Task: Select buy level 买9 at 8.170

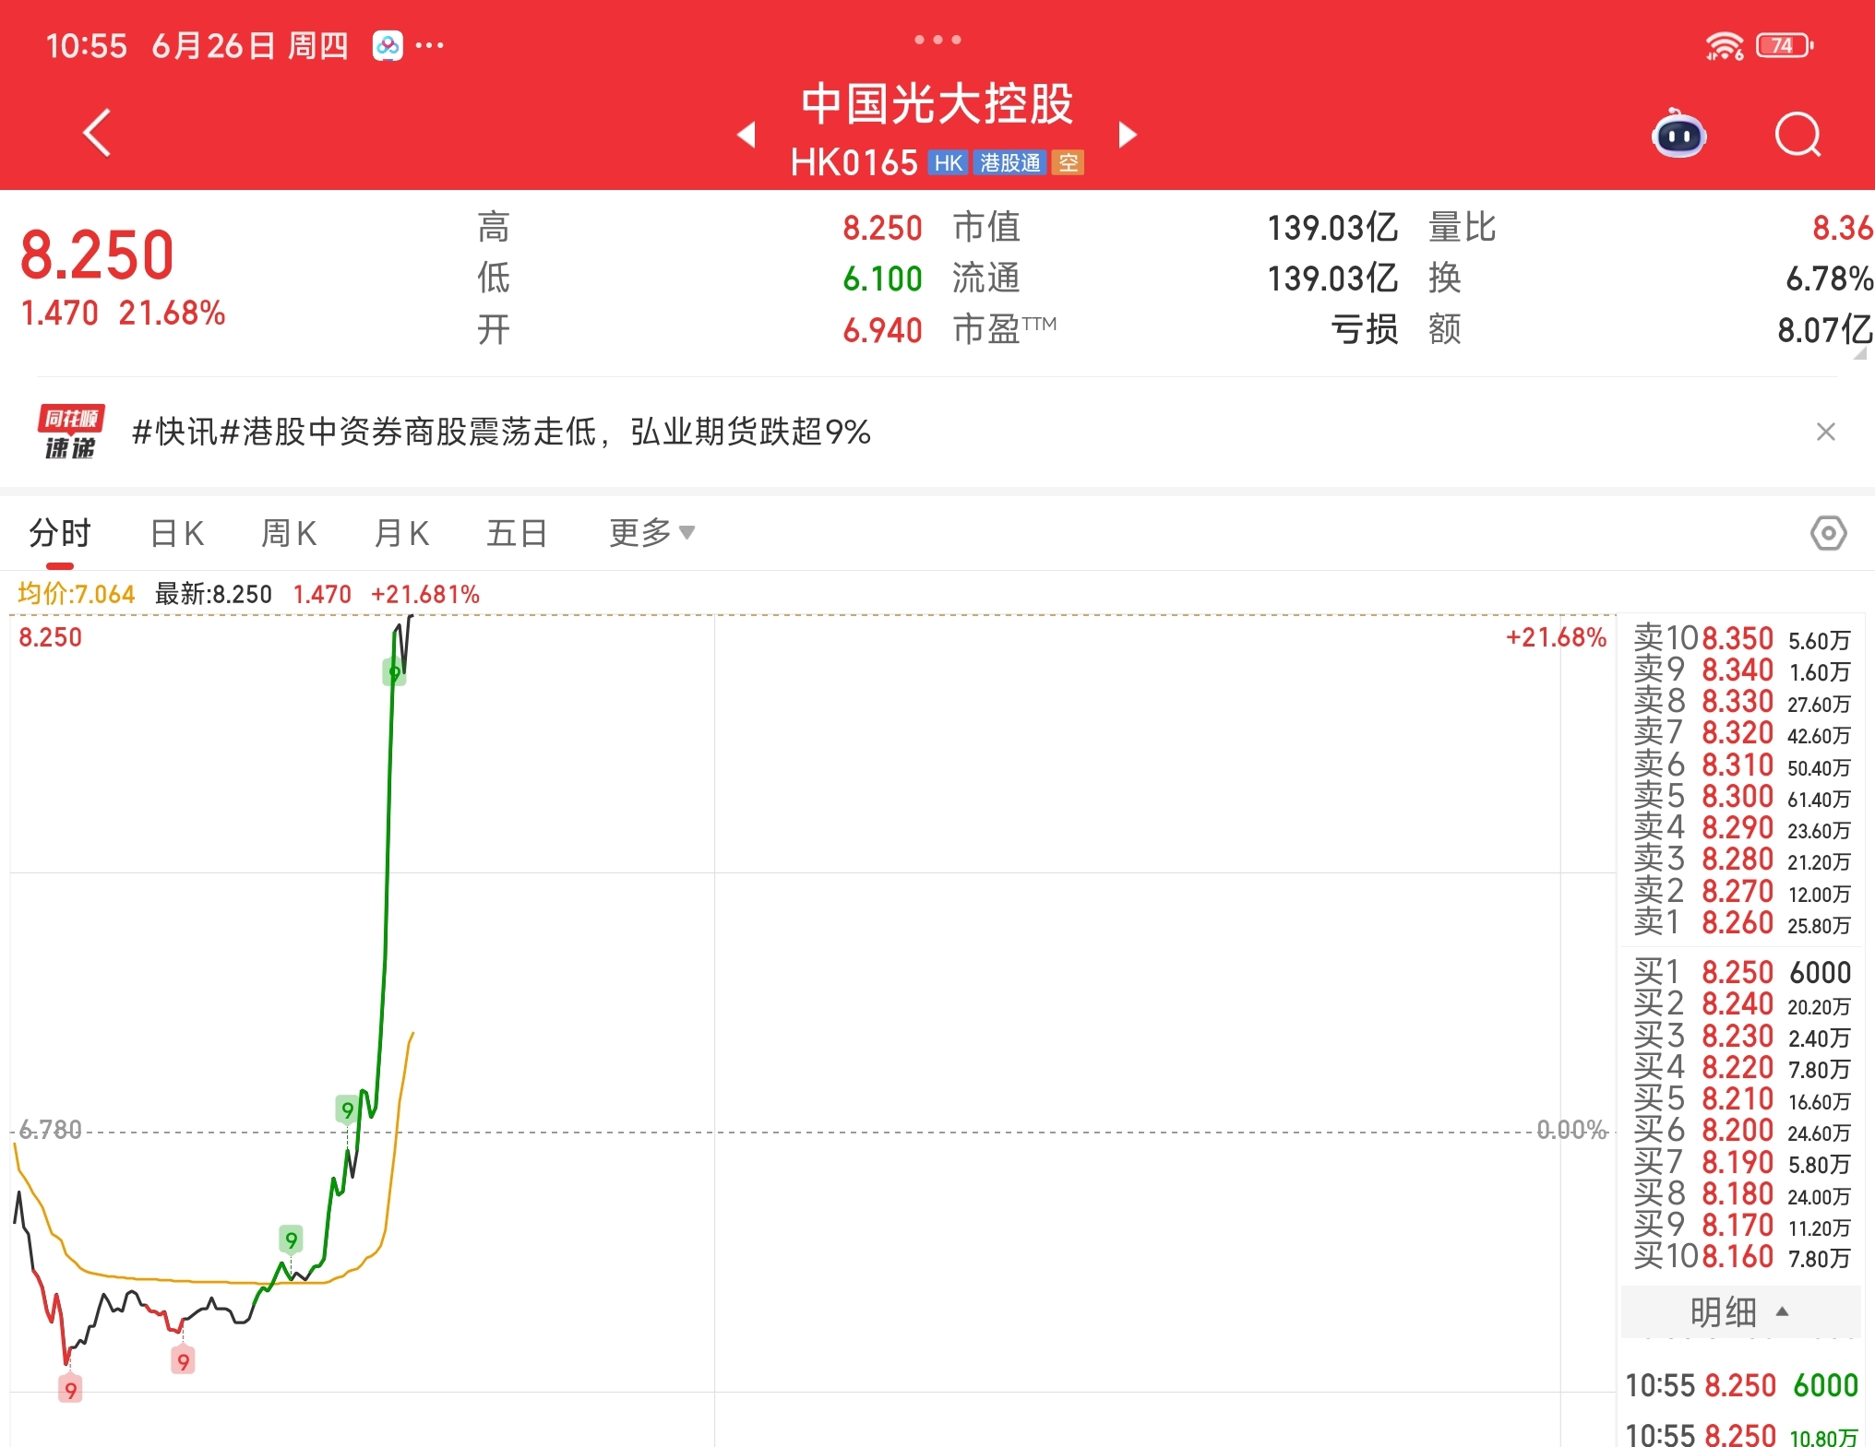Action: [1741, 1225]
